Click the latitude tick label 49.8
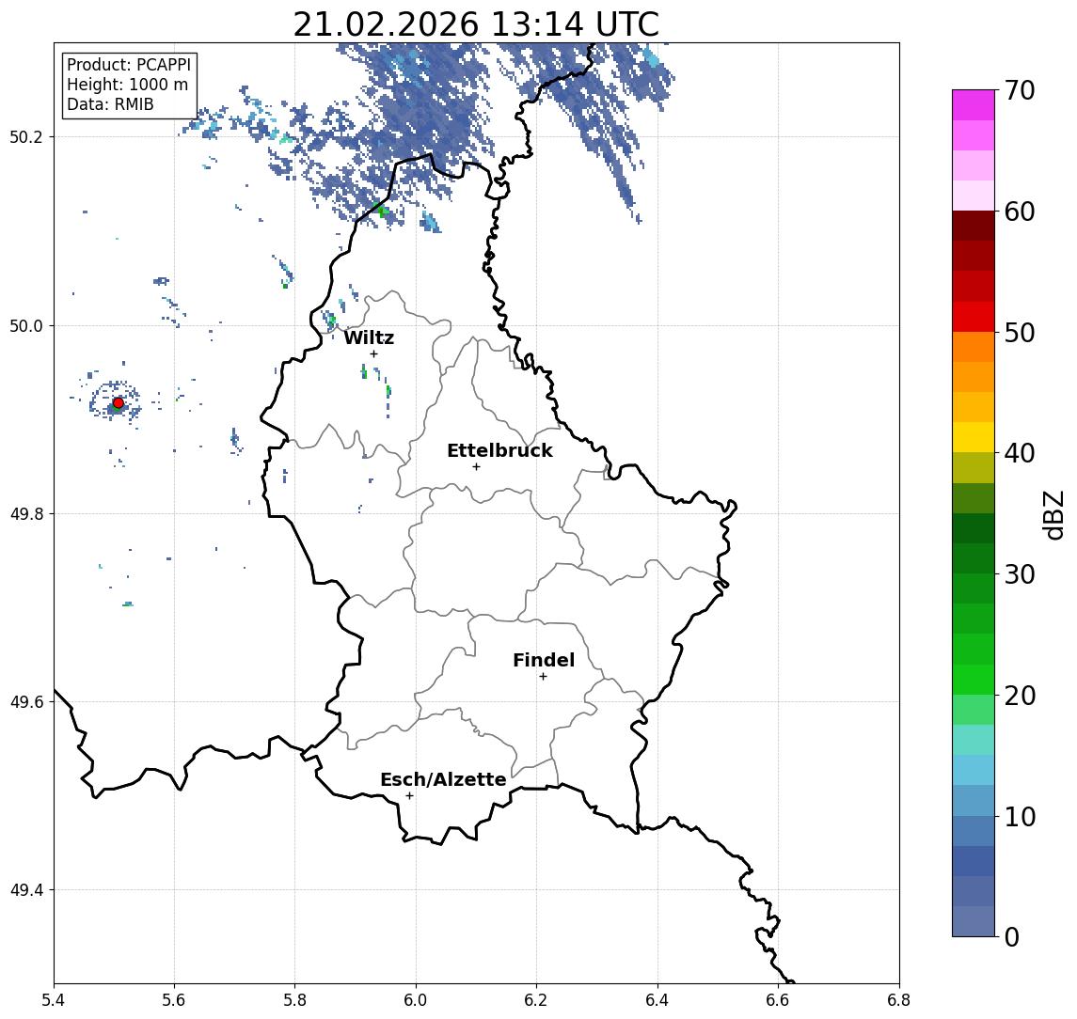 [26, 513]
